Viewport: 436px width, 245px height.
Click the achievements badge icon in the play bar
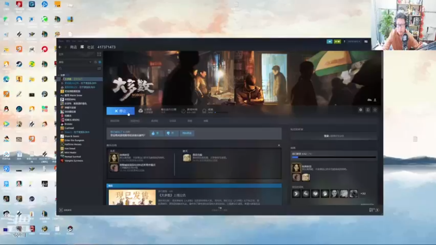(x=204, y=111)
